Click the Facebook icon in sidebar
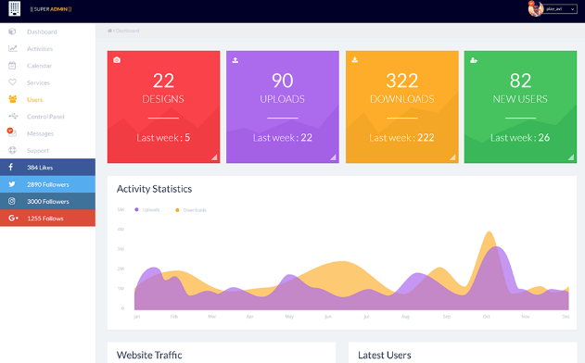 point(11,167)
